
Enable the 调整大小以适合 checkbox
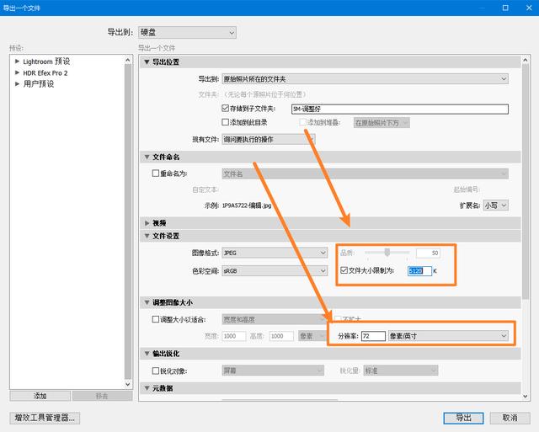[155, 319]
